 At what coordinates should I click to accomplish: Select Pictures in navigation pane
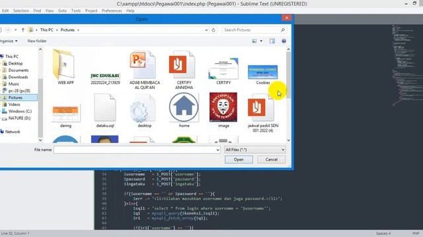pyautogui.click(x=15, y=97)
